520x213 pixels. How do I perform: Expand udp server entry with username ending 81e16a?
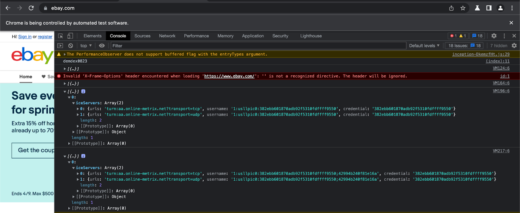[78, 180]
